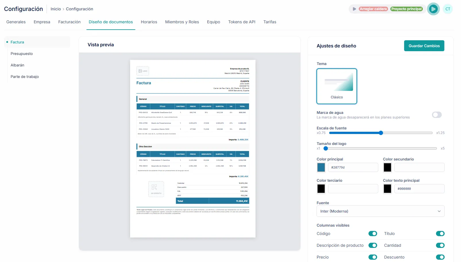The image size is (461, 262).
Task: Open the Fuente dropdown
Action: tap(380, 211)
